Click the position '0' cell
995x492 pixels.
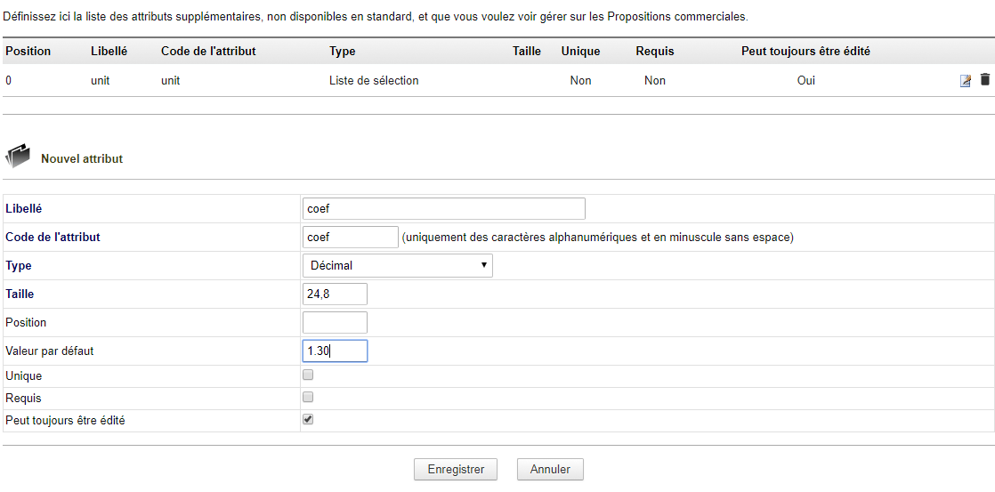coord(8,81)
